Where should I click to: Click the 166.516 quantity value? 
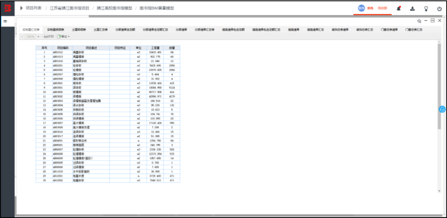coord(155,101)
